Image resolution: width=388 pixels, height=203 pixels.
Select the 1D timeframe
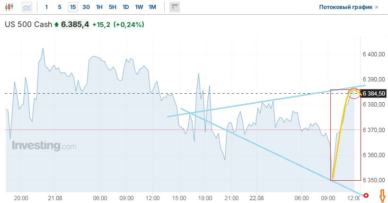tap(125, 7)
